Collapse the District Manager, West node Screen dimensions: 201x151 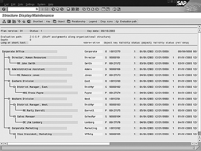[14, 105]
